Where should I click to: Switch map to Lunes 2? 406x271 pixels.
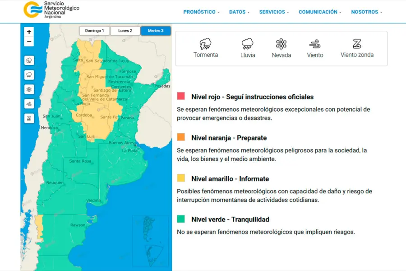(125, 31)
